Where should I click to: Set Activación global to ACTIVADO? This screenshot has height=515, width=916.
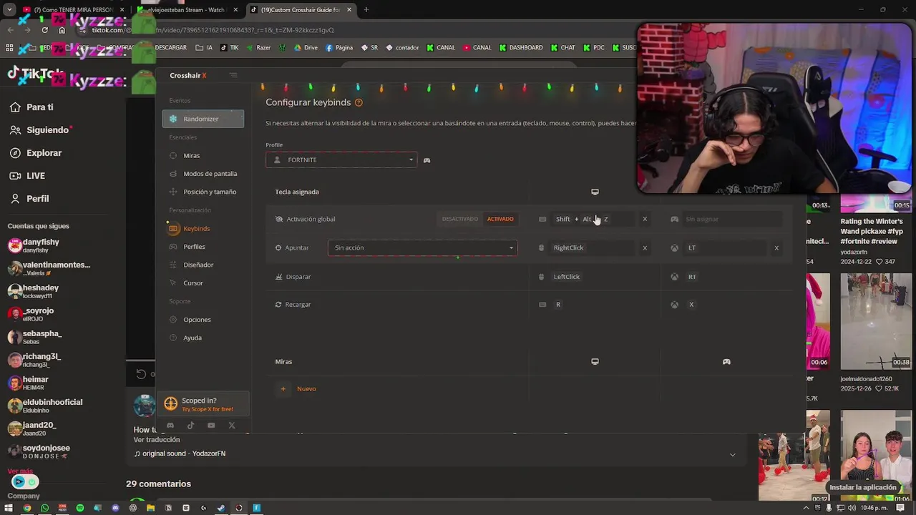point(500,219)
